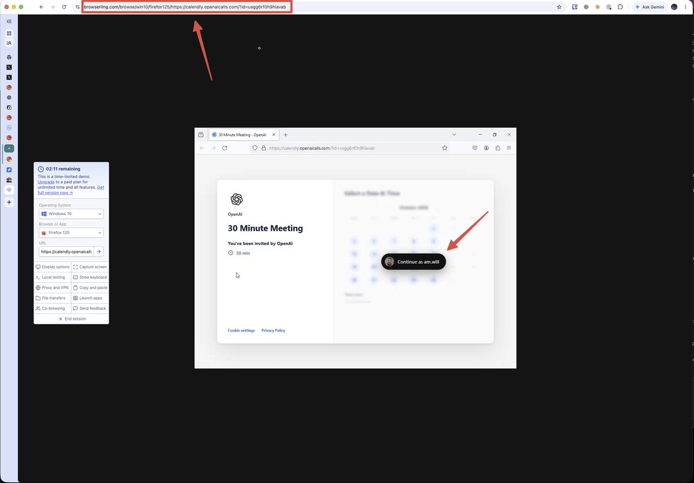Open the Chrome profile avatar
This screenshot has width=694, height=483.
tap(674, 7)
